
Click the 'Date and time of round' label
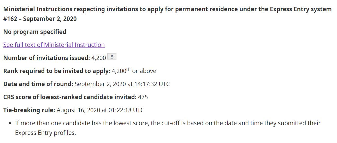pos(38,84)
